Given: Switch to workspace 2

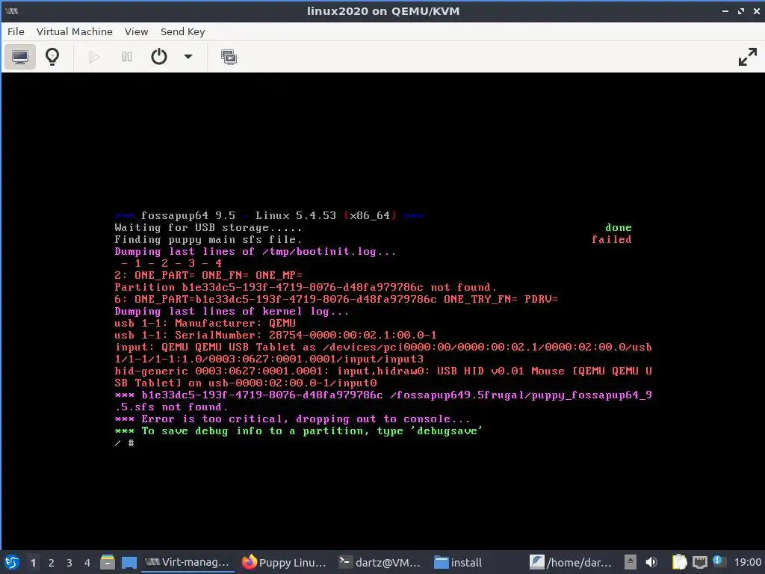Looking at the screenshot, I should (52, 563).
